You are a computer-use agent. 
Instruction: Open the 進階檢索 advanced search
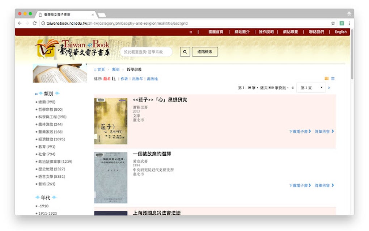[x=205, y=52]
